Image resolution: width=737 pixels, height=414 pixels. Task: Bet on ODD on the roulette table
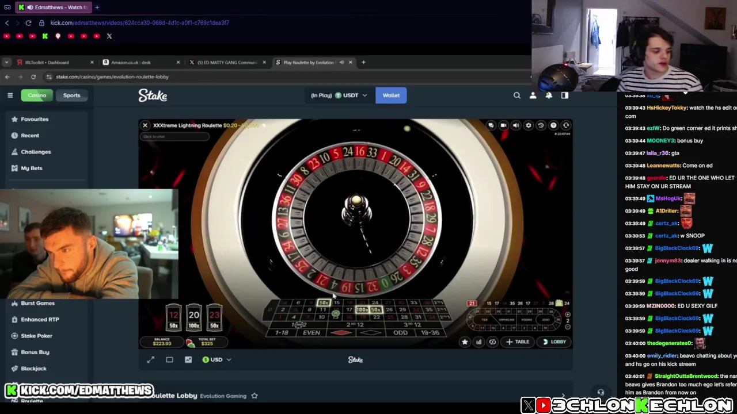(400, 333)
